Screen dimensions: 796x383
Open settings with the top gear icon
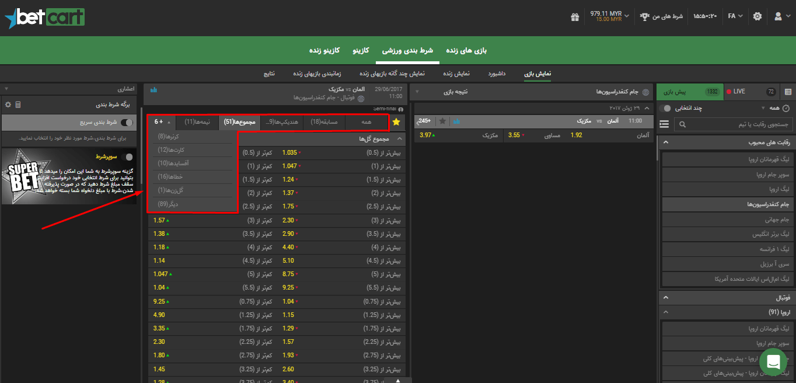click(757, 16)
